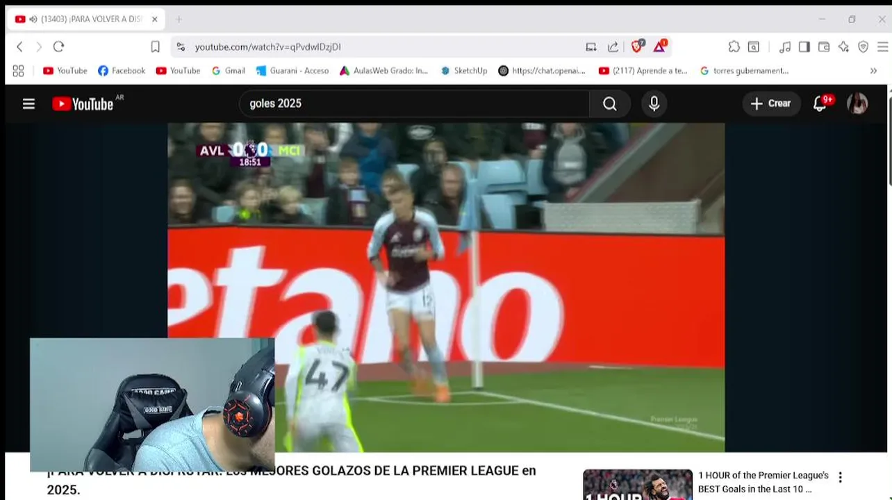Close the browser window
892x500 pixels.
[x=882, y=19]
